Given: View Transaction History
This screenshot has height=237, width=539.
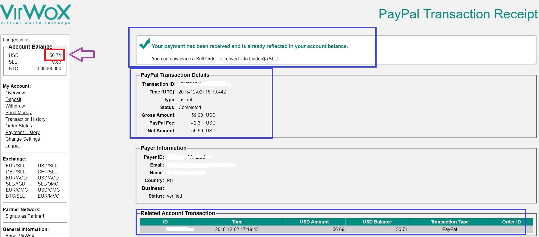Looking at the screenshot, I should (25, 119).
